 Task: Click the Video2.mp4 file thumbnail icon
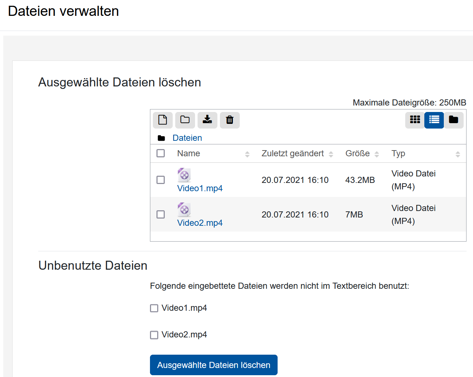(184, 210)
